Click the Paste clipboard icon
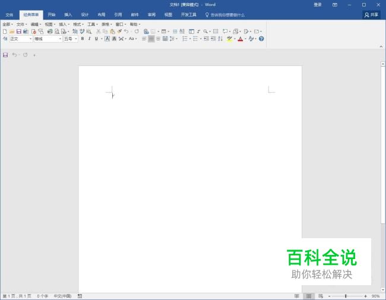The width and height of the screenshot is (386, 300). tap(112, 31)
